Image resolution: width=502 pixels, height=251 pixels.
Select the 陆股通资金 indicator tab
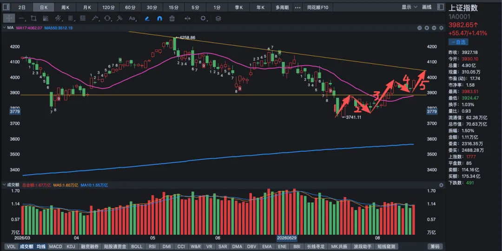tap(115, 246)
